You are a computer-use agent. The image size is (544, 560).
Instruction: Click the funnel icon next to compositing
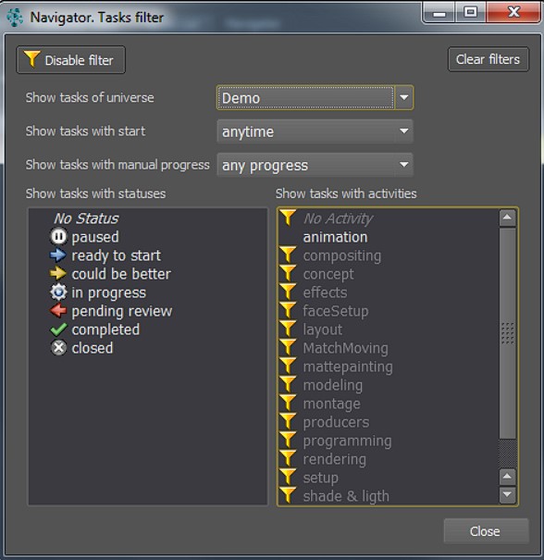pyautogui.click(x=288, y=255)
